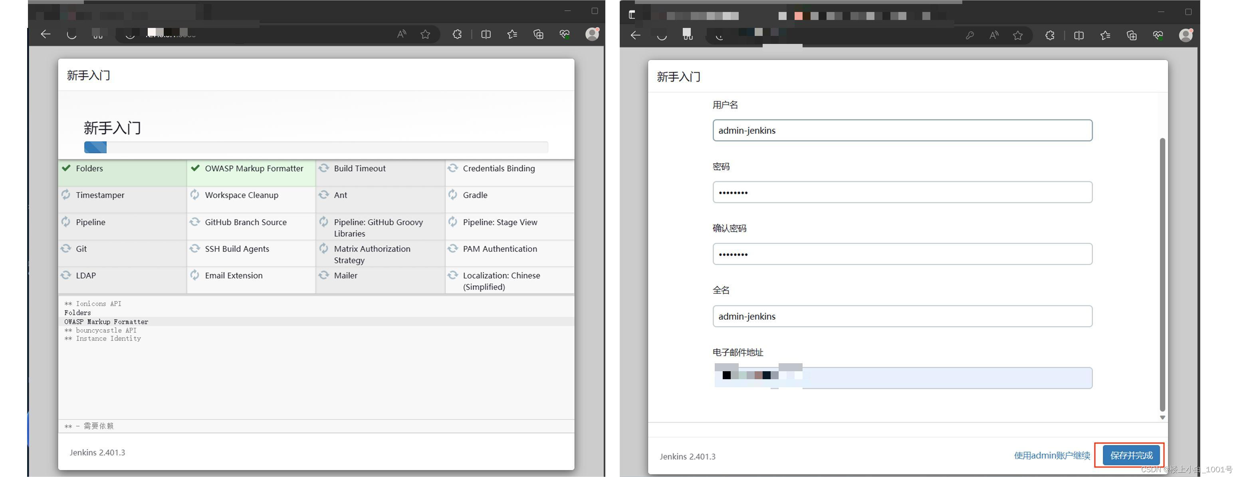Open profile avatar in right browser
Image resolution: width=1239 pixels, height=477 pixels.
tap(1185, 35)
